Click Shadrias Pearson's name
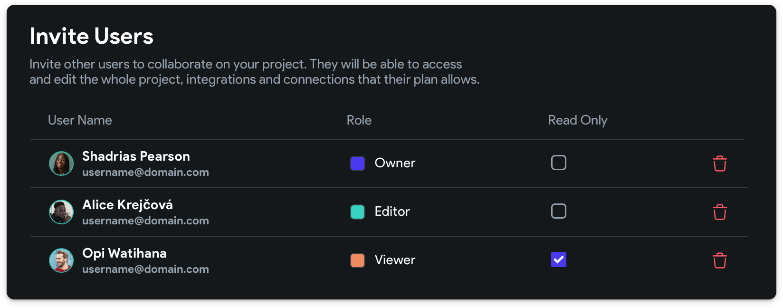Image resolution: width=783 pixels, height=308 pixels. tap(136, 156)
